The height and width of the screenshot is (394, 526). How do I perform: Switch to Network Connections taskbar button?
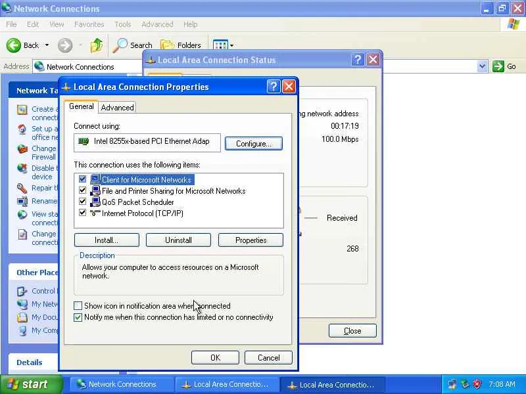pyautogui.click(x=121, y=384)
